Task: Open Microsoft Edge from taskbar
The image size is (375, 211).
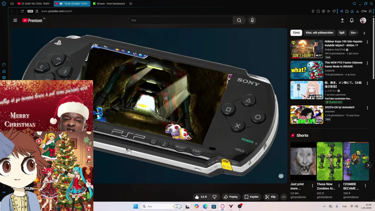Action: click(x=205, y=206)
